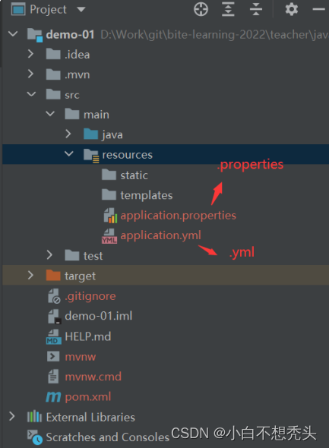
Task: Select the mvnw.cmd file
Action: [x=93, y=377]
